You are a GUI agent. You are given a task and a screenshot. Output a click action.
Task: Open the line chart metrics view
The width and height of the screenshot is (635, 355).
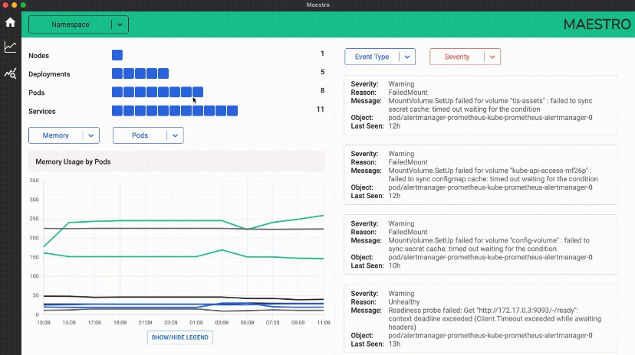pos(10,47)
